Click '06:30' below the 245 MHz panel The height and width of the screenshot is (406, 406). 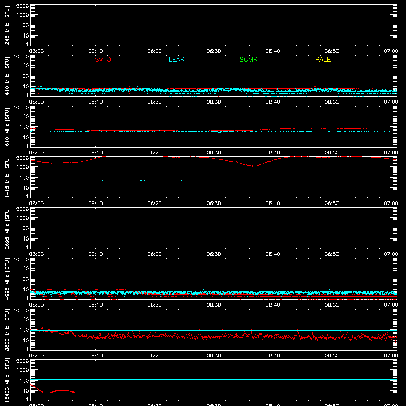[x=214, y=51]
